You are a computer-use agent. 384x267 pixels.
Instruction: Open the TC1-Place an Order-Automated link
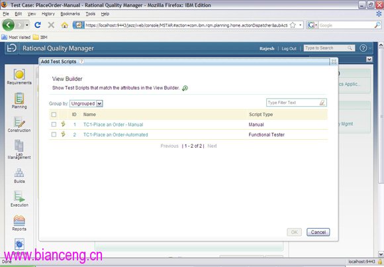116,134
